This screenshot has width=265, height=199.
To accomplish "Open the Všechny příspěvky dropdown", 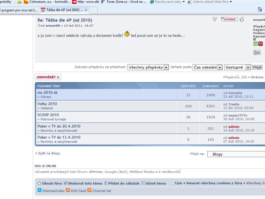I will 148,67.
